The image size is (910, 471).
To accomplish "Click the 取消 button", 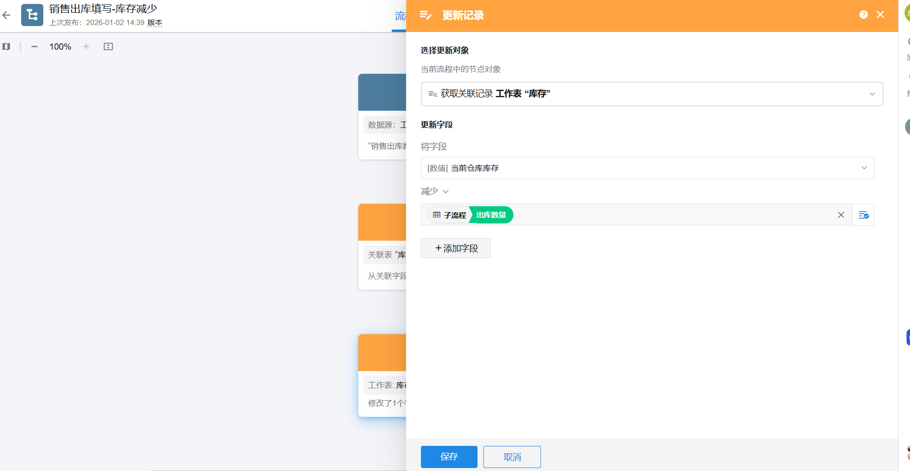I will 512,457.
